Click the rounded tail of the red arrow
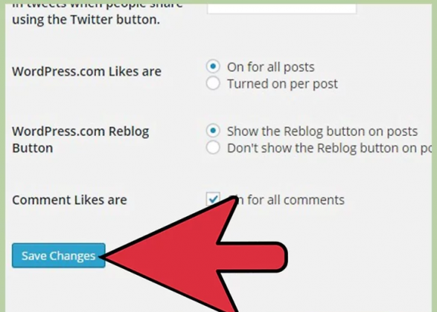Image resolution: width=437 pixels, height=312 pixels. (275, 257)
